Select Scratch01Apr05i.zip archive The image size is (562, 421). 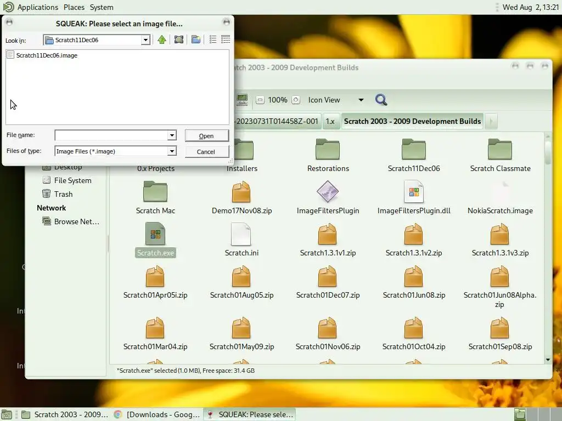coord(155,282)
